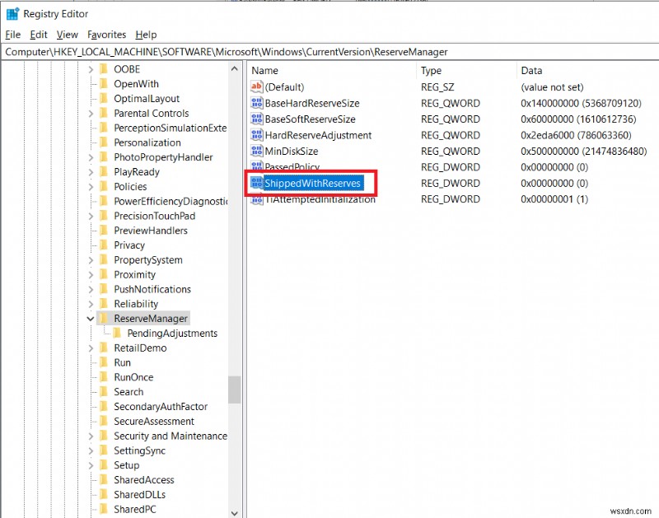Expand the Security and Maintenance key

[x=91, y=436]
